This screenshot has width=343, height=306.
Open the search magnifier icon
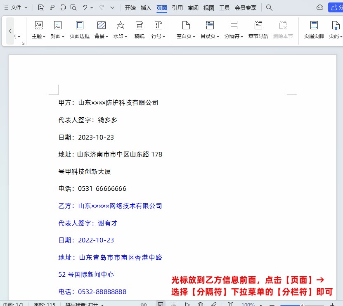coord(269,7)
